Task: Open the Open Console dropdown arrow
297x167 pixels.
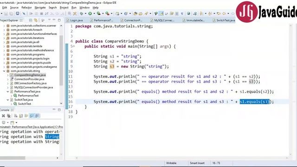Action: pyautogui.click(x=16, y=122)
